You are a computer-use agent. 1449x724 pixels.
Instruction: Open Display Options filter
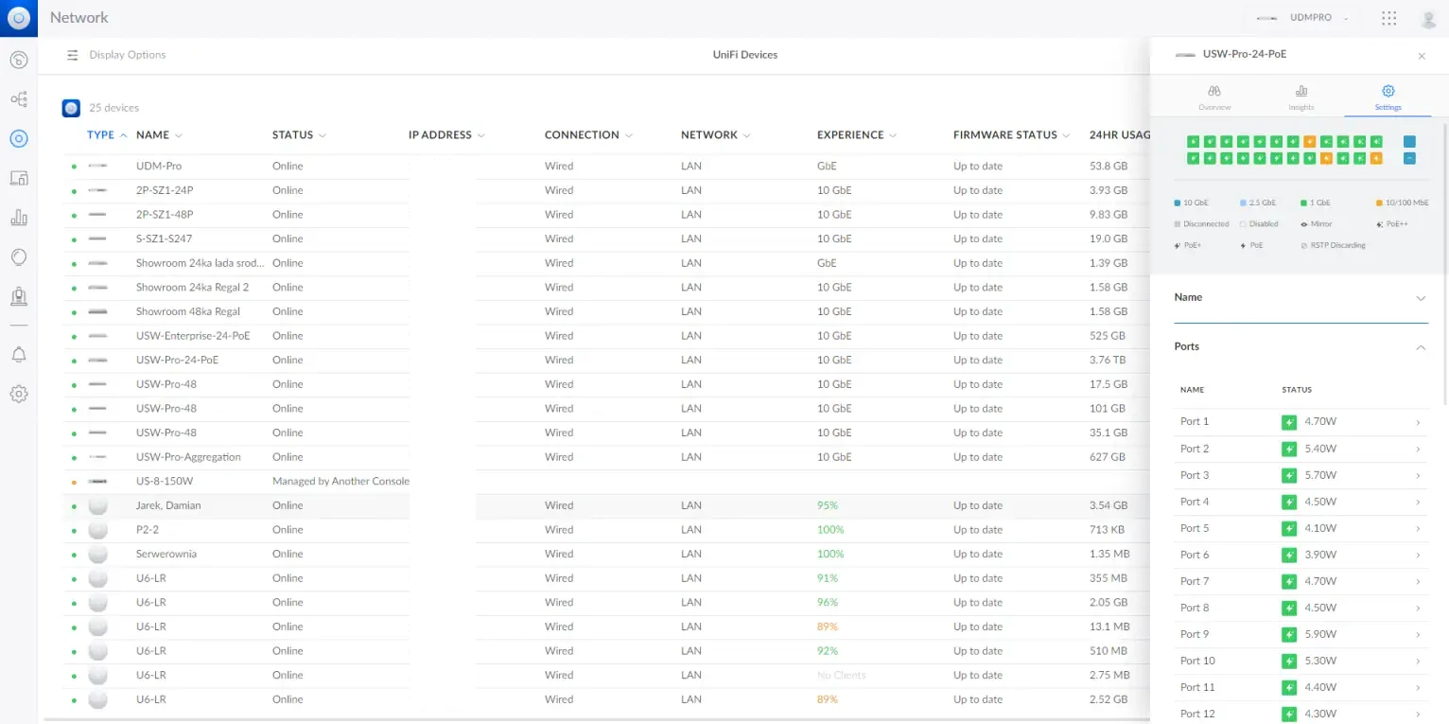pyautogui.click(x=116, y=55)
